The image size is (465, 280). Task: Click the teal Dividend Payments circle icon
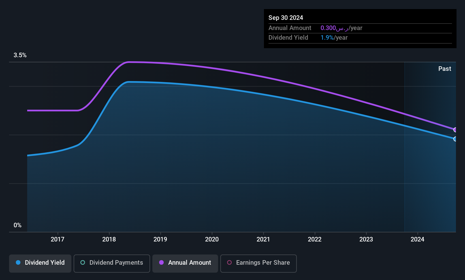pyautogui.click(x=83, y=262)
